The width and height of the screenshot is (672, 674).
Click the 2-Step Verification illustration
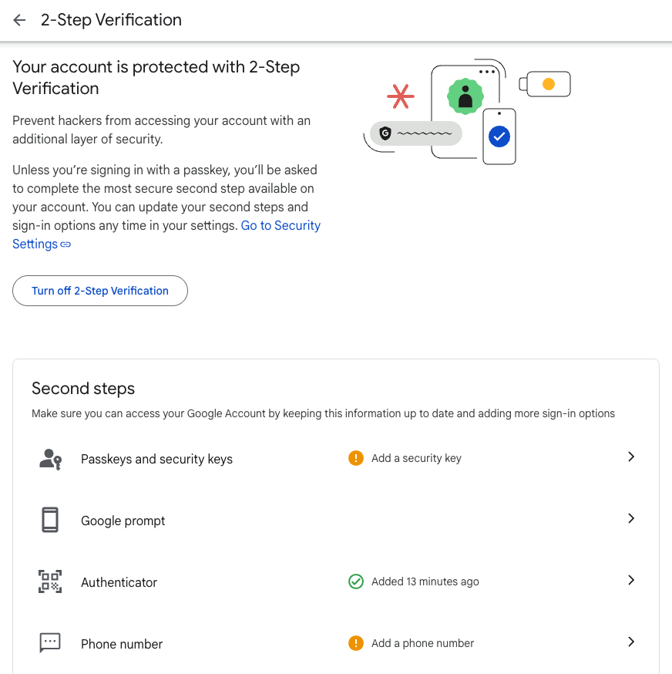pyautogui.click(x=467, y=111)
